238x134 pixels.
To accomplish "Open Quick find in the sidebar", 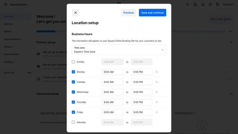I will pyautogui.click(x=18, y=73).
